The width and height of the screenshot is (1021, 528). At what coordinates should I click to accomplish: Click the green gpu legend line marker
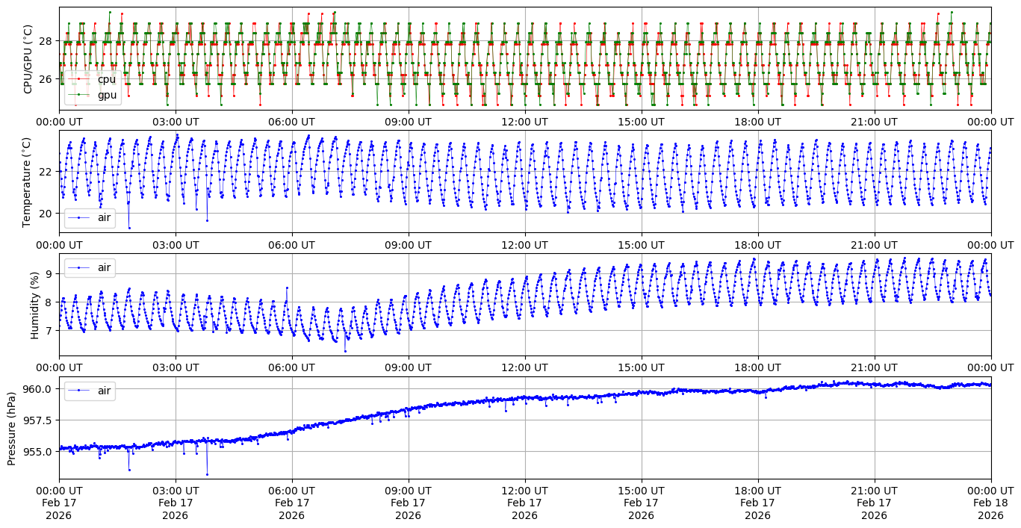point(78,95)
